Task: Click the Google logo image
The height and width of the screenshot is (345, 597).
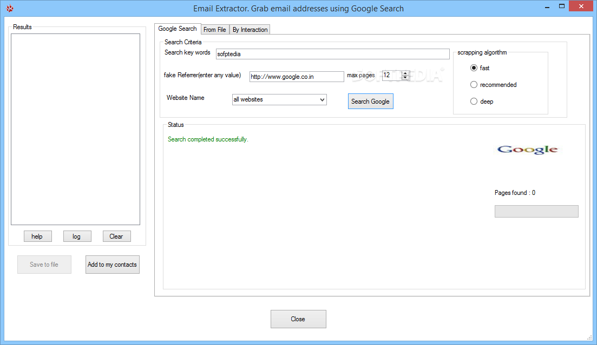Action: click(x=527, y=150)
